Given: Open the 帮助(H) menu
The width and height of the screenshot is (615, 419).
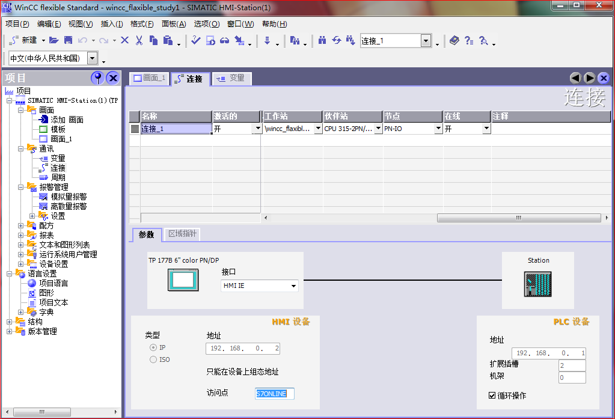Looking at the screenshot, I should click(275, 24).
